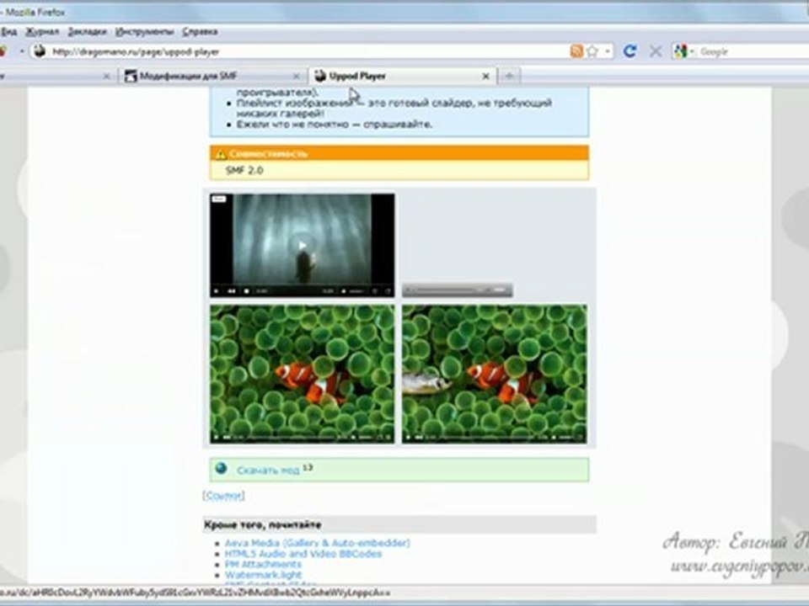Toggle fullscreen on the top video player
Screen dimensions: 809x606
coord(388,291)
